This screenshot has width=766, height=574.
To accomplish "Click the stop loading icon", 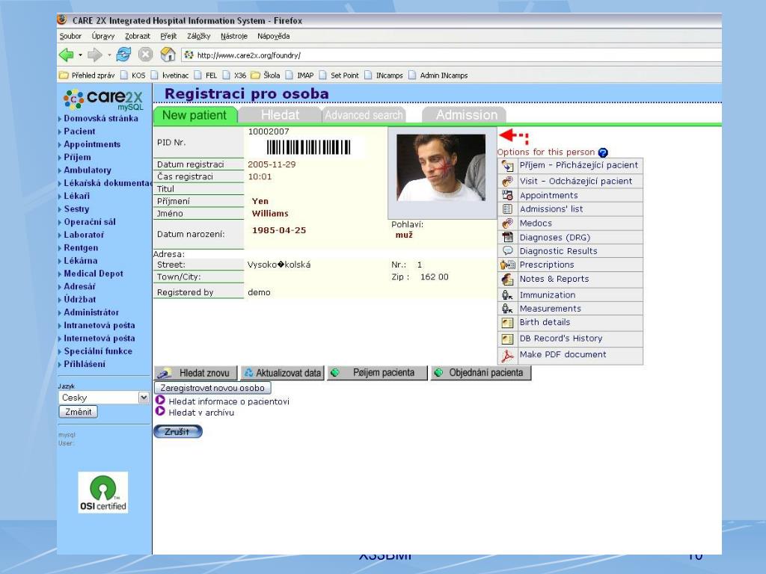I will click(145, 55).
